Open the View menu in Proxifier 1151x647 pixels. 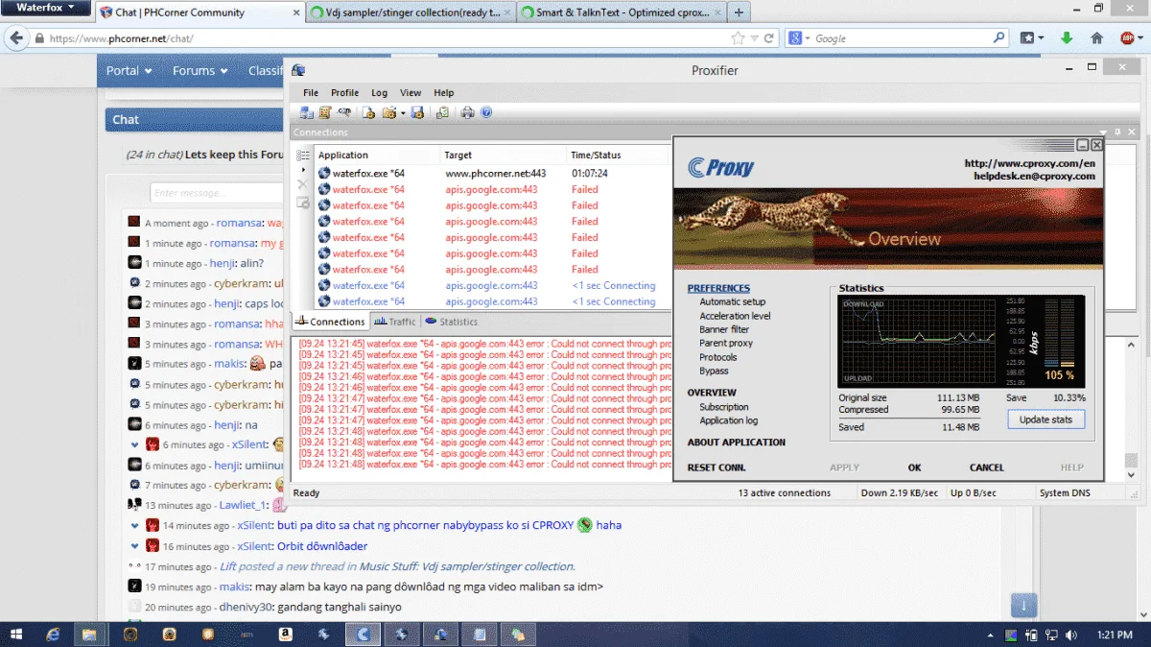(411, 93)
